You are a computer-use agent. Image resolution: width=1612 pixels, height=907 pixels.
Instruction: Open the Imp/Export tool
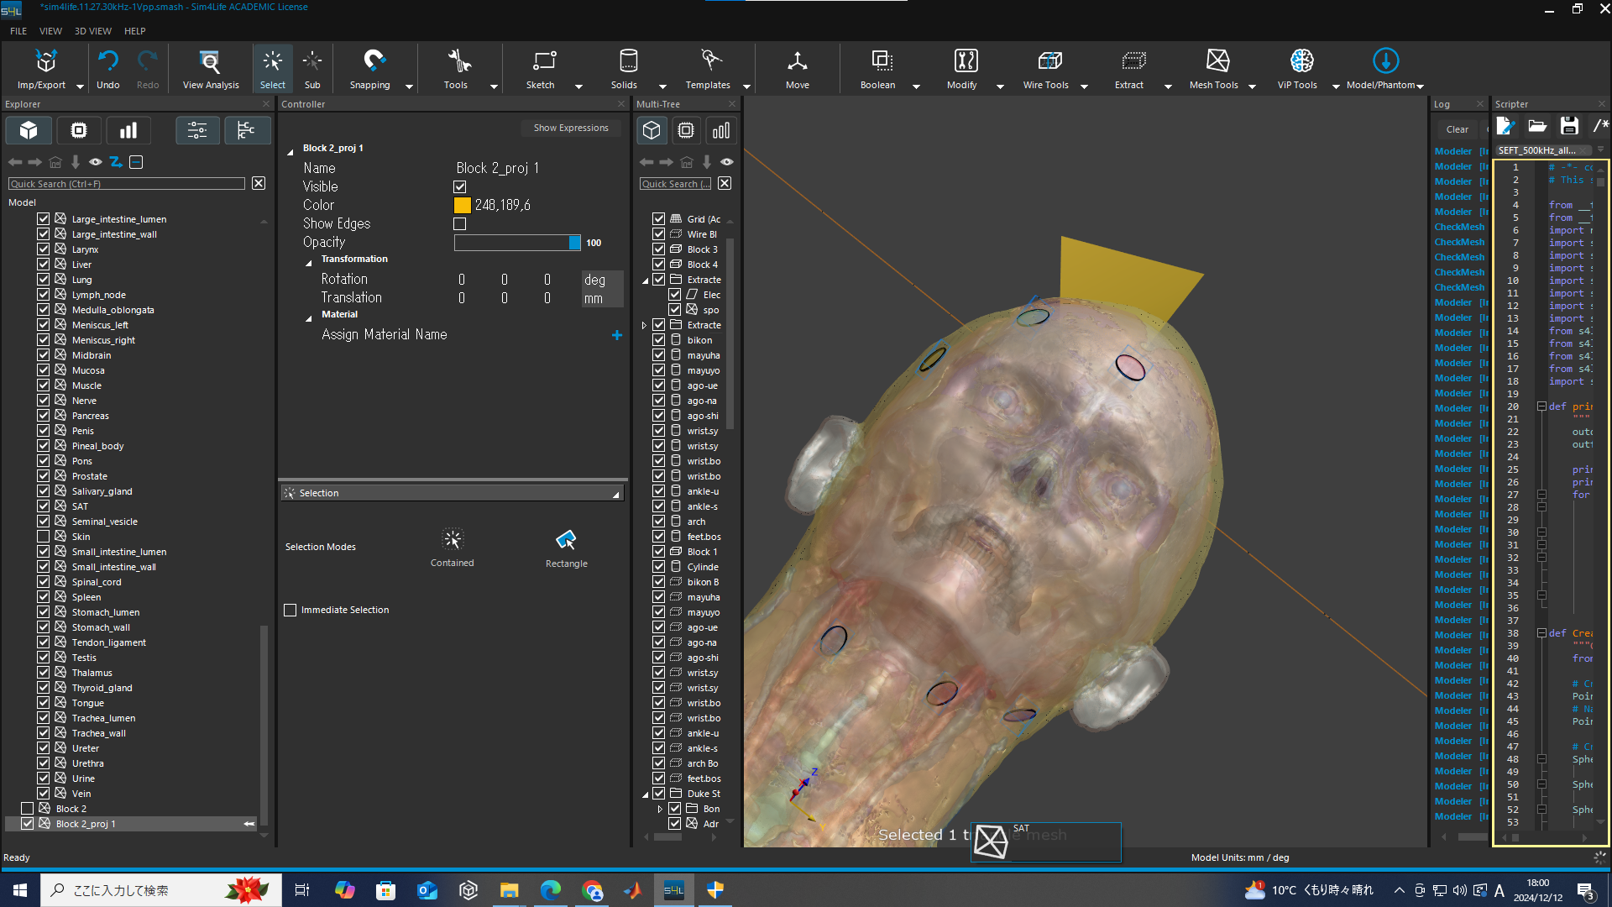click(42, 69)
